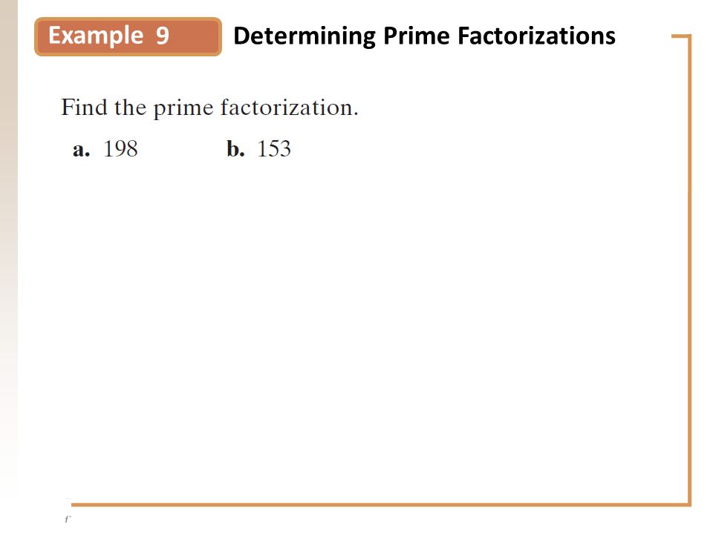Viewport: 713px width, 534px height.
Task: Click the number 9 in the badge
Action: [x=163, y=36]
